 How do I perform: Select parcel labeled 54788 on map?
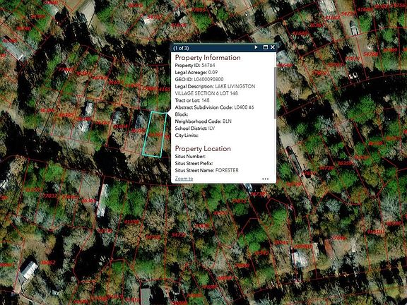coord(370,54)
